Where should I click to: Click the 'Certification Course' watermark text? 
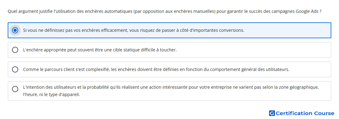pos(305,113)
